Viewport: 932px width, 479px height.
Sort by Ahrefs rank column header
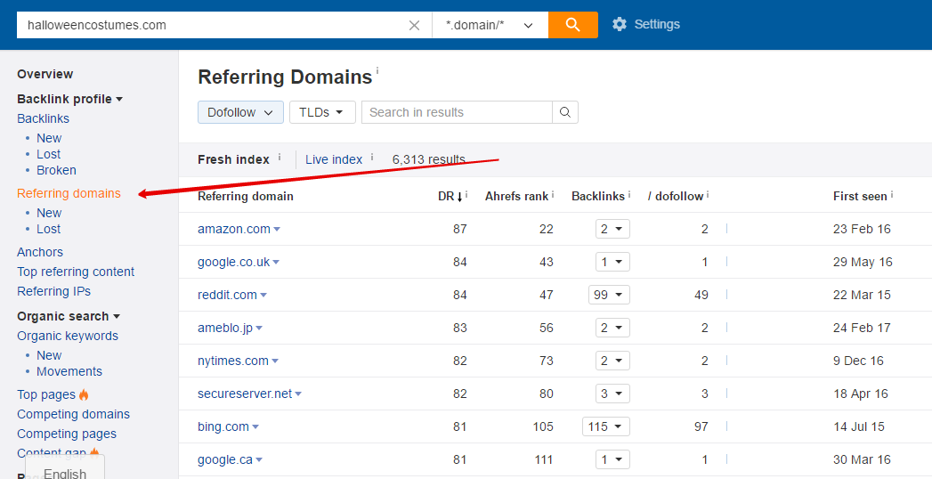point(516,196)
